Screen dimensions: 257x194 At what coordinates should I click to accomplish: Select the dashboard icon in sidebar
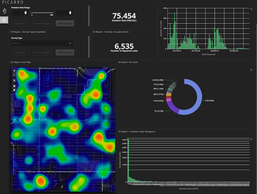coord(4,20)
